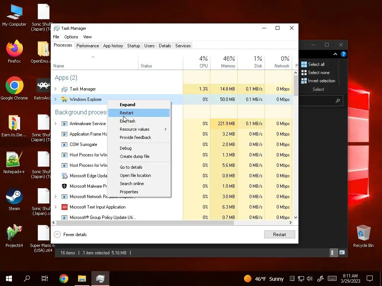This screenshot has height=286, width=382.
Task: Choose Expand in context menu
Action: (139, 105)
